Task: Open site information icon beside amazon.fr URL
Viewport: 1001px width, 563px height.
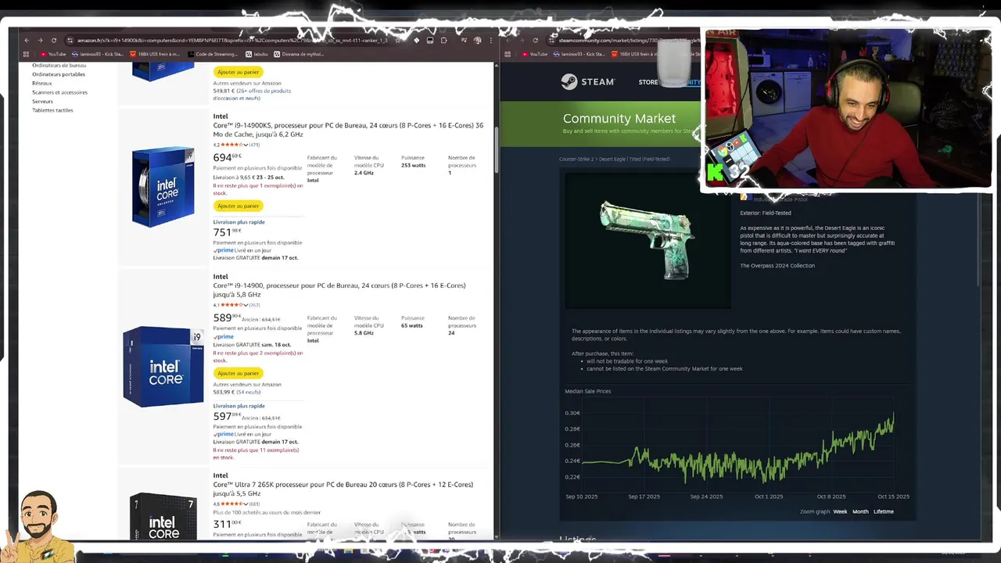Action: pyautogui.click(x=70, y=40)
